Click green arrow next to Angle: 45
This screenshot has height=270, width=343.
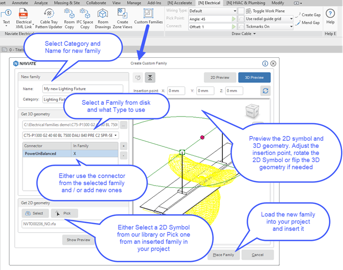234,19
